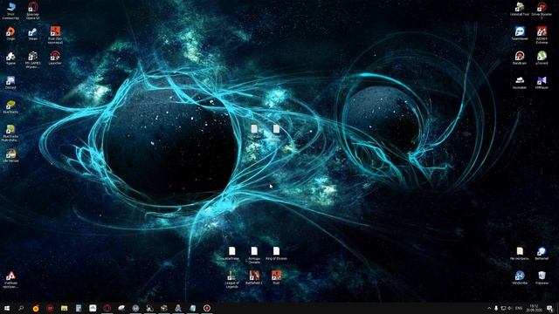Launch the uTorrent desktop shortcut
Image resolution: width=559 pixels, height=314 pixels.
[542, 58]
